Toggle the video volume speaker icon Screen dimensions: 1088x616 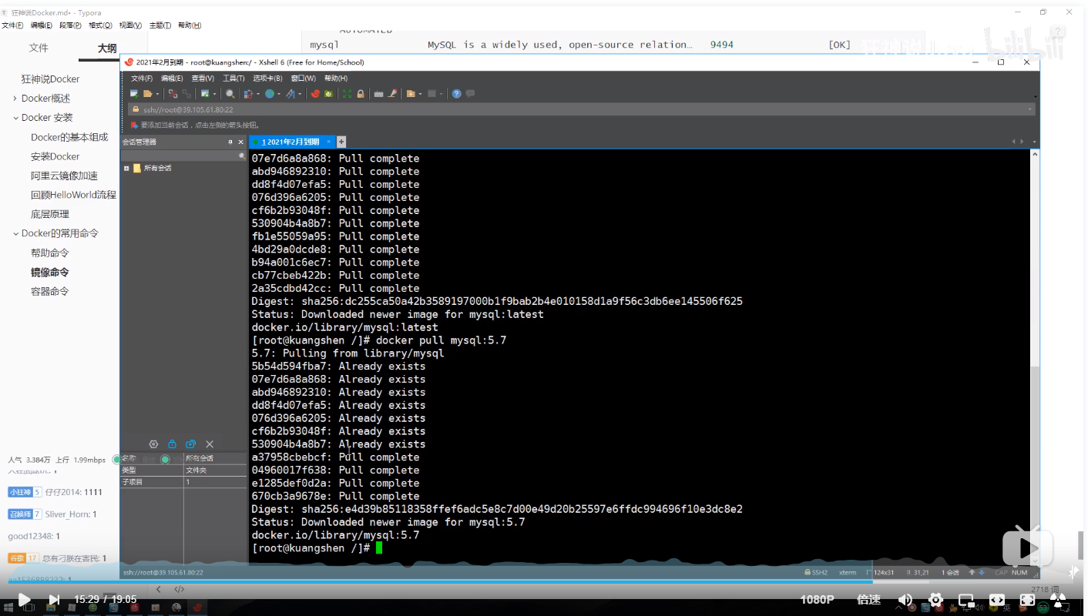pos(905,599)
